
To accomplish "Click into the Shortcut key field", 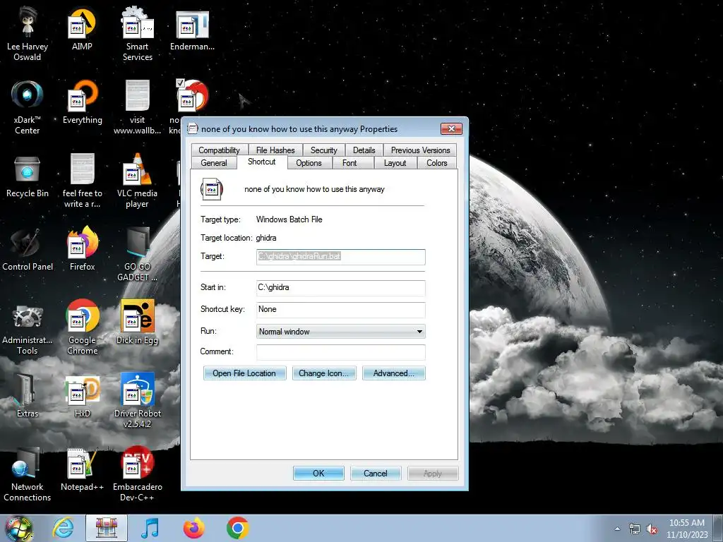I will pos(341,310).
